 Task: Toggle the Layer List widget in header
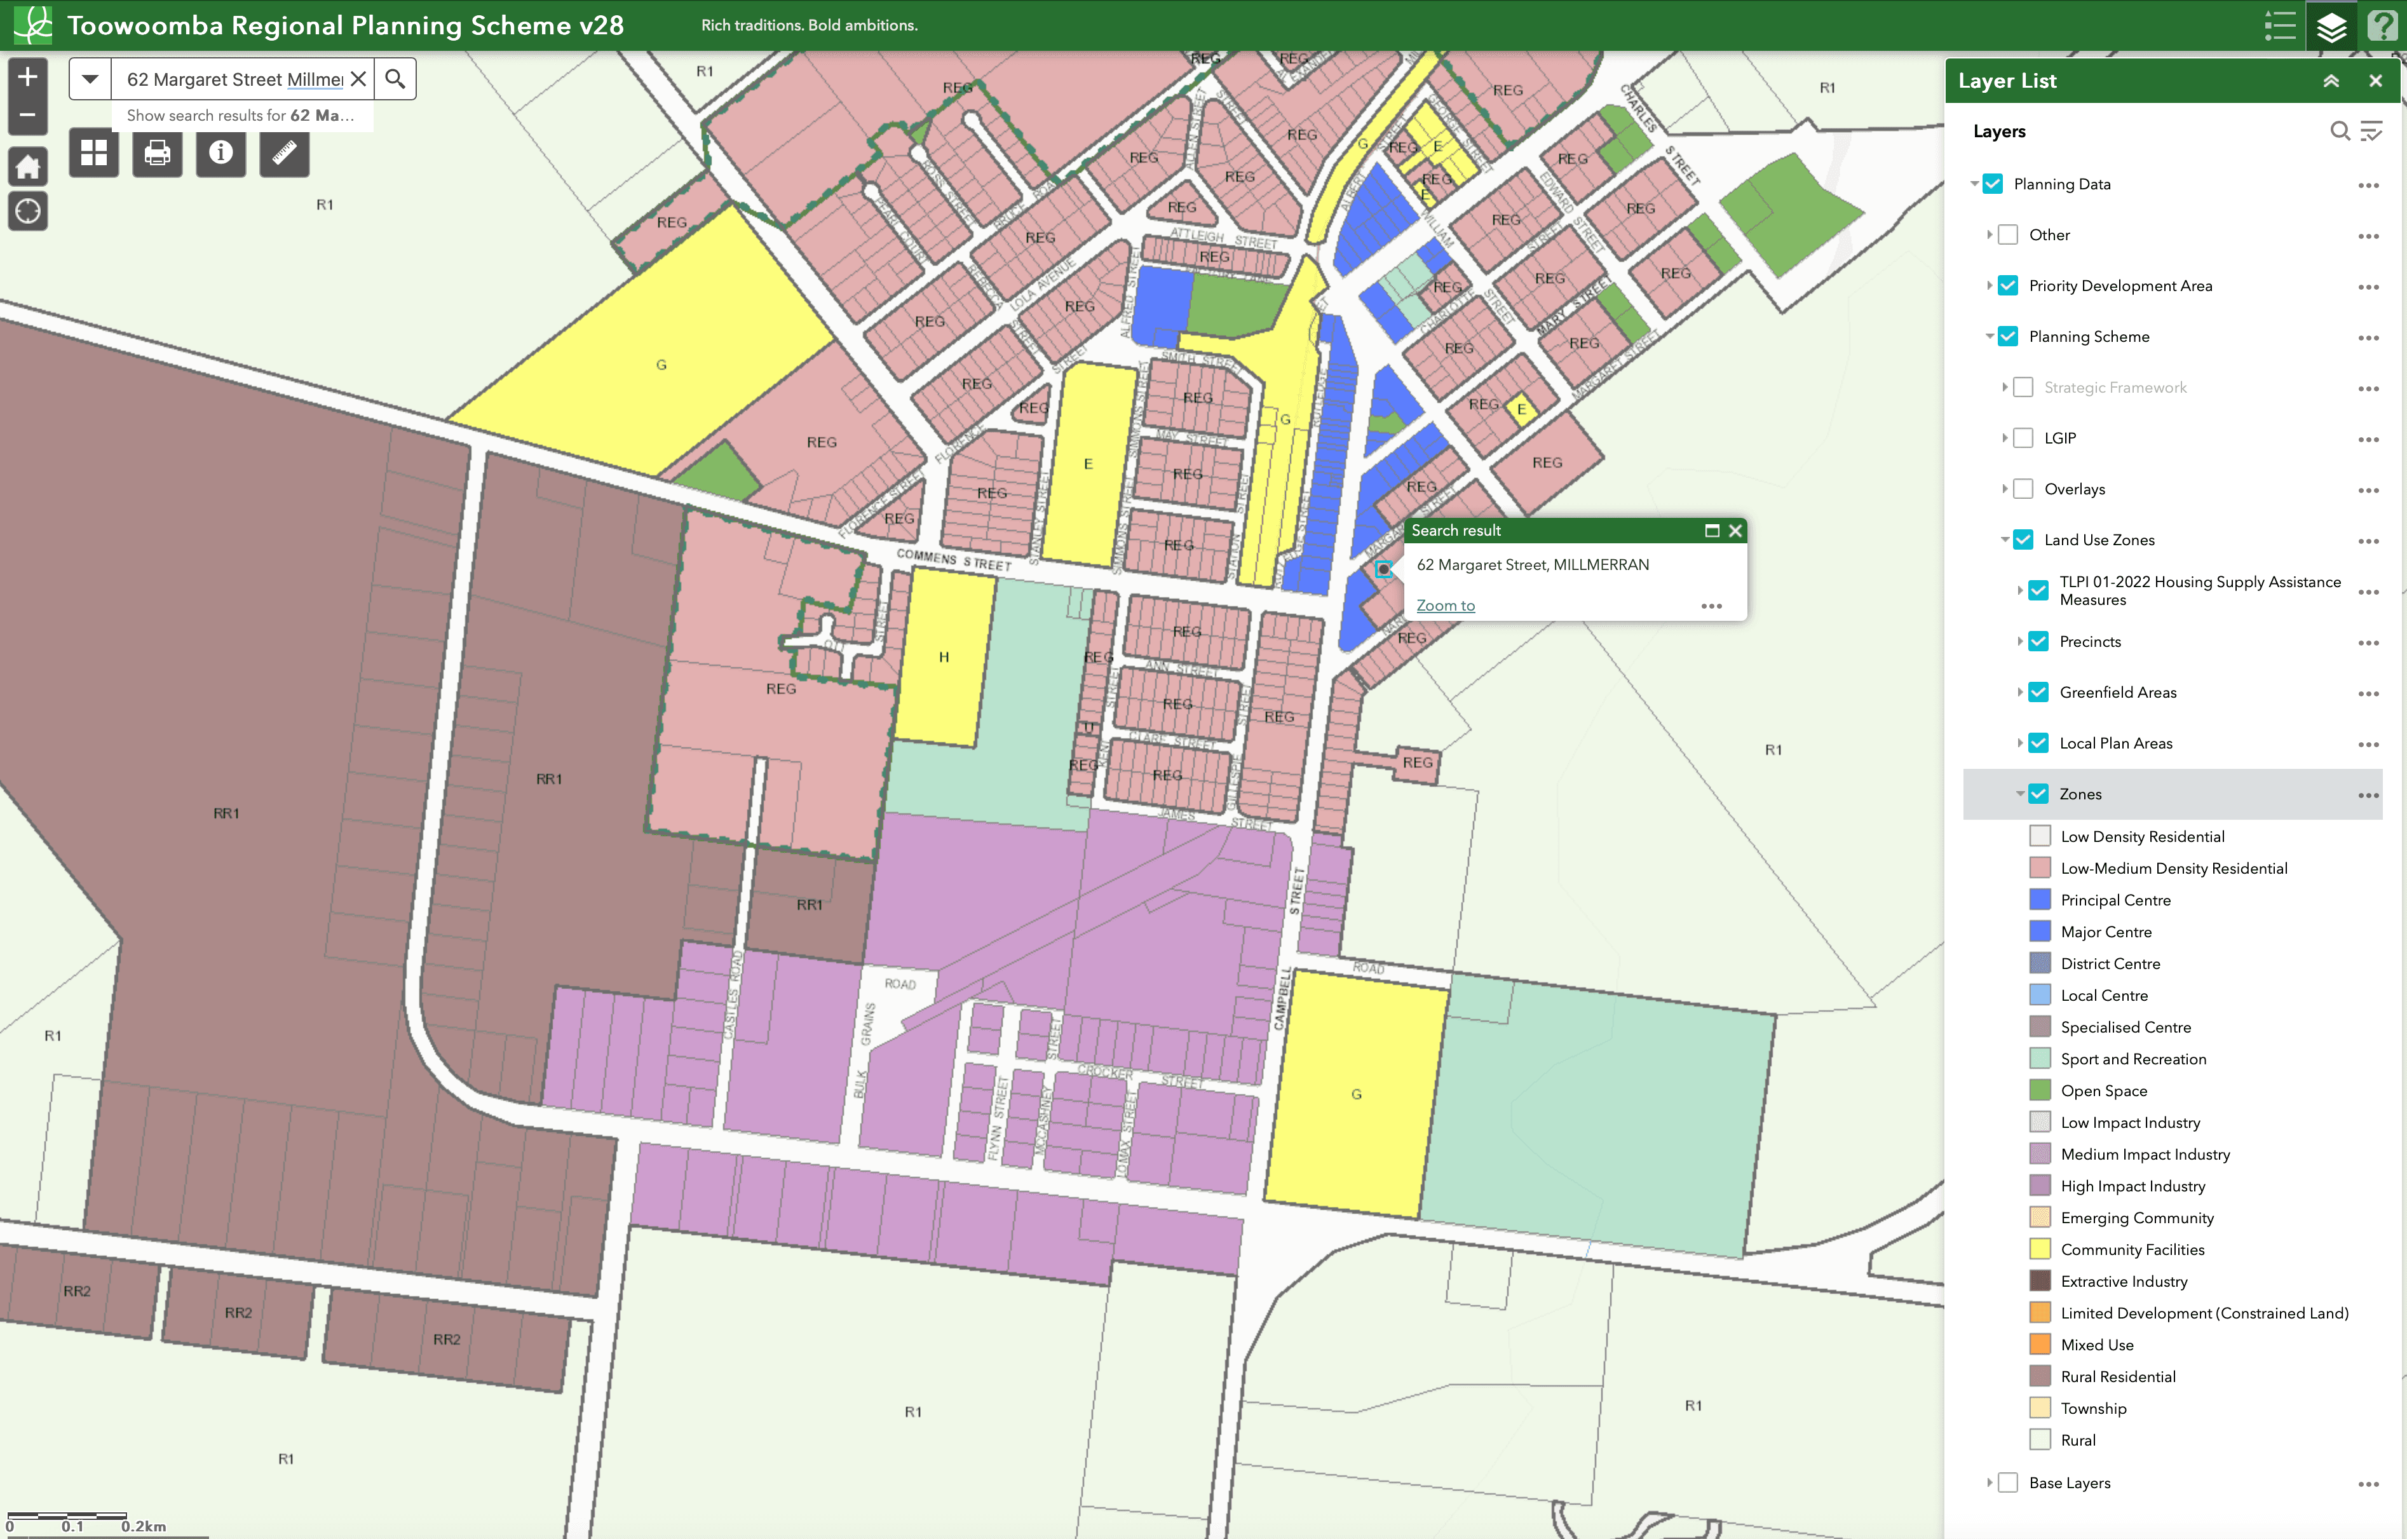click(2331, 25)
